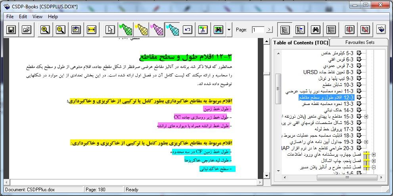Click the red open book icon
Viewport: 393px width, 196px height.
(x=350, y=30)
